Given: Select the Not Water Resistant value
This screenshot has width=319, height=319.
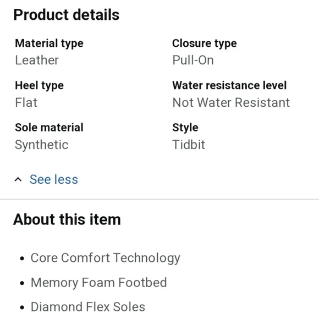Looking at the screenshot, I should click(231, 102).
